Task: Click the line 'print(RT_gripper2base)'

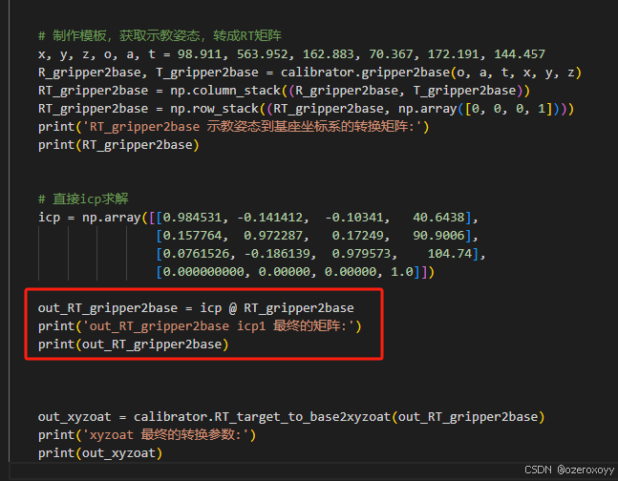Action: (118, 145)
